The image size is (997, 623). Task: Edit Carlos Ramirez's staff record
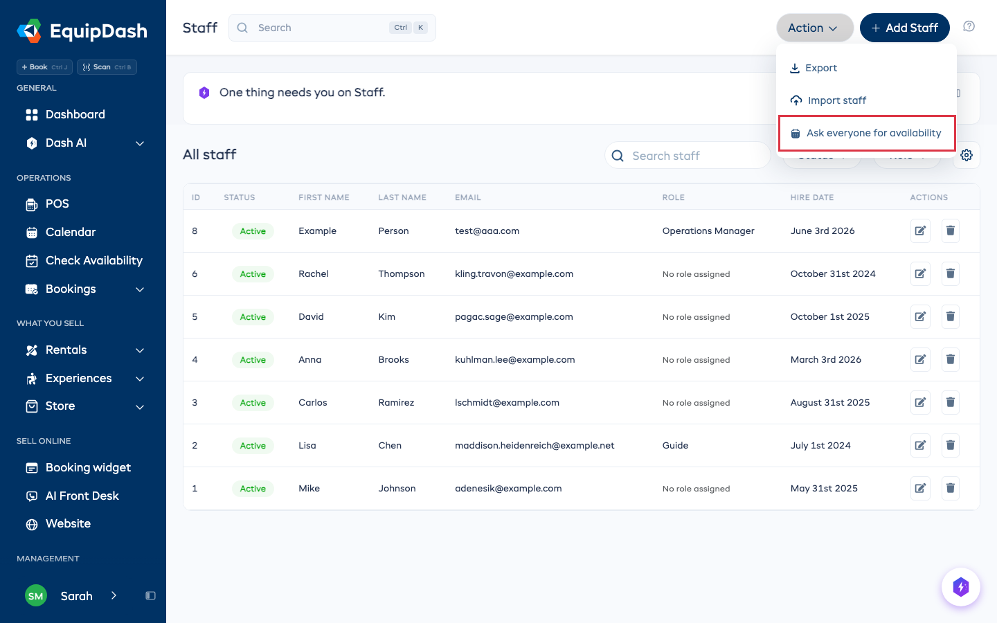click(920, 402)
